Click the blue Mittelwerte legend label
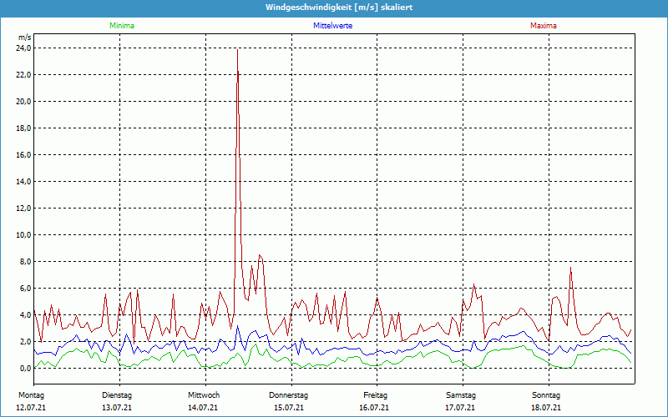Viewport: 668px width, 417px height. (332, 26)
